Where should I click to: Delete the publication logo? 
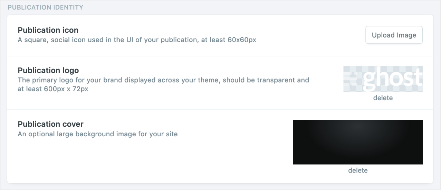click(383, 98)
